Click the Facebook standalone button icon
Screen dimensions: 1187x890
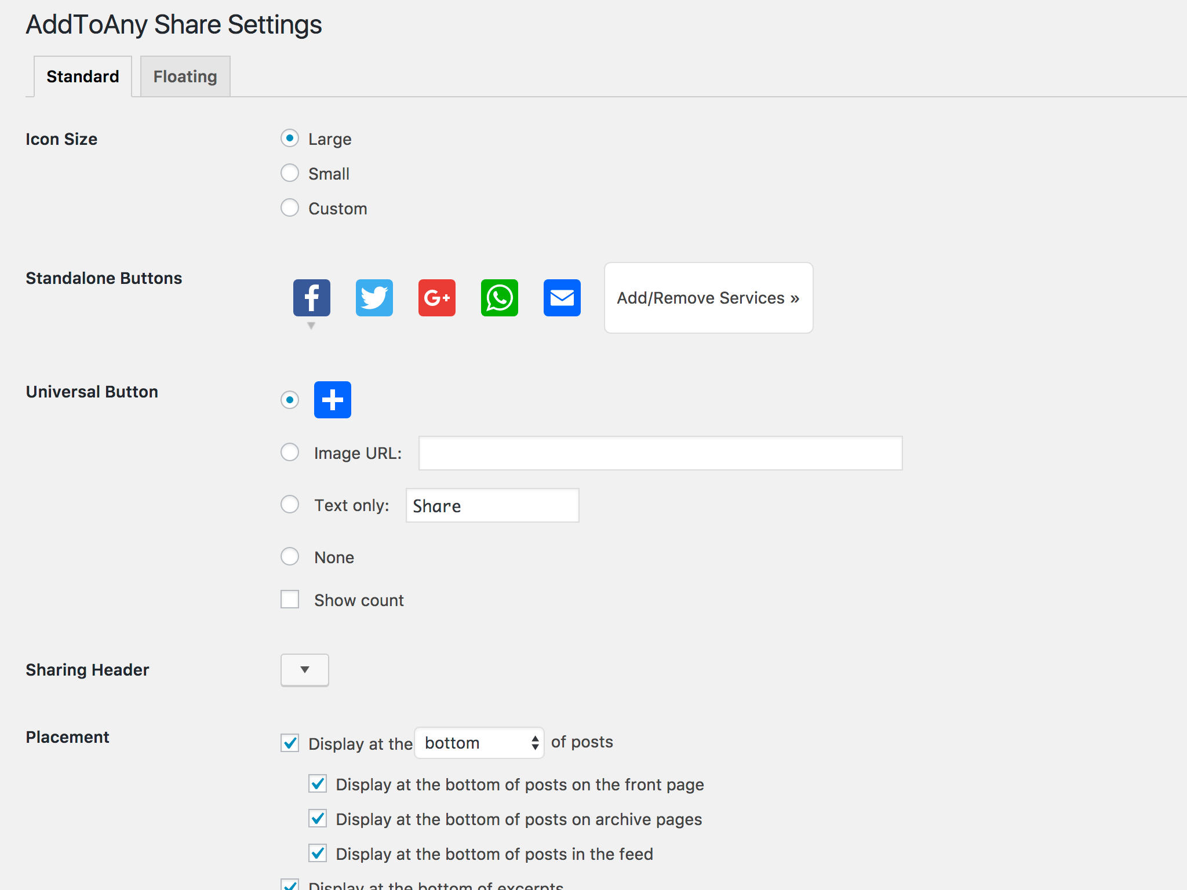(x=311, y=297)
